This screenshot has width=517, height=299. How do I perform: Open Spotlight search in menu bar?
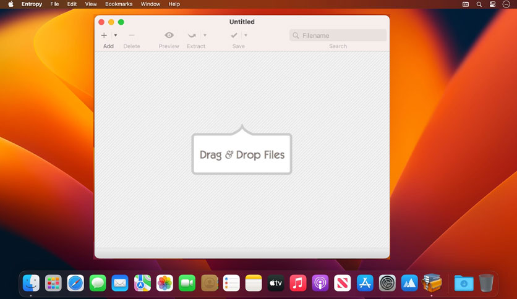pos(479,4)
